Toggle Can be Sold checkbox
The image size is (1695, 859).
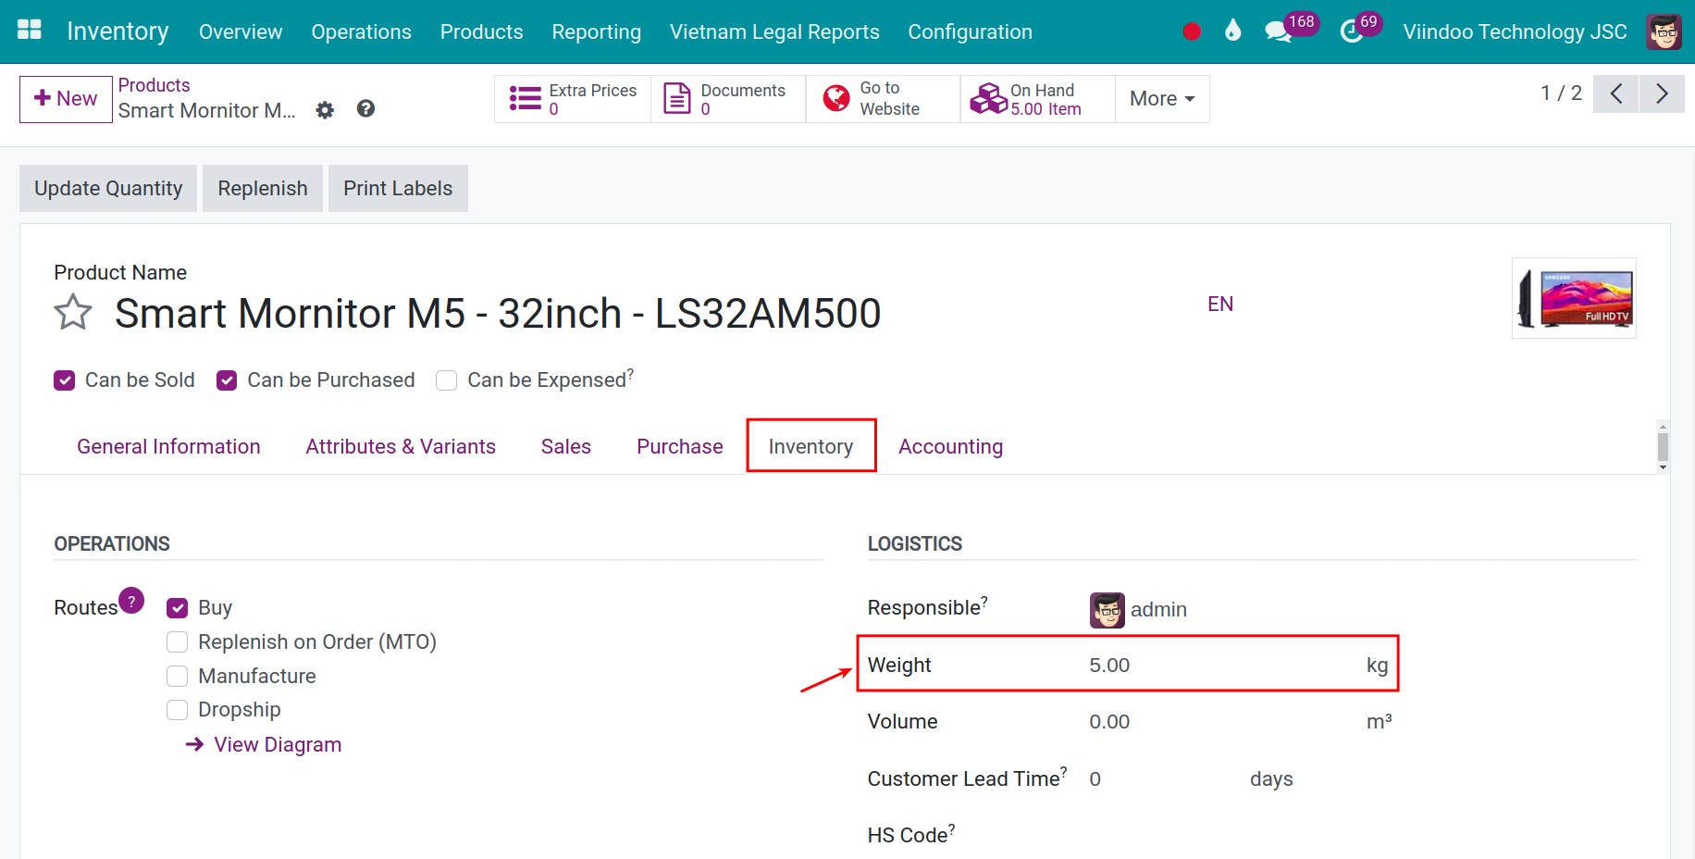coord(64,380)
